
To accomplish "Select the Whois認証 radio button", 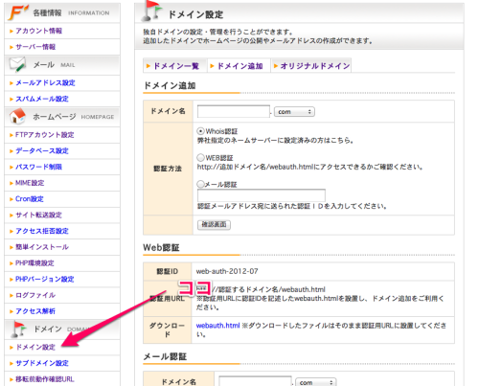I will 200,131.
